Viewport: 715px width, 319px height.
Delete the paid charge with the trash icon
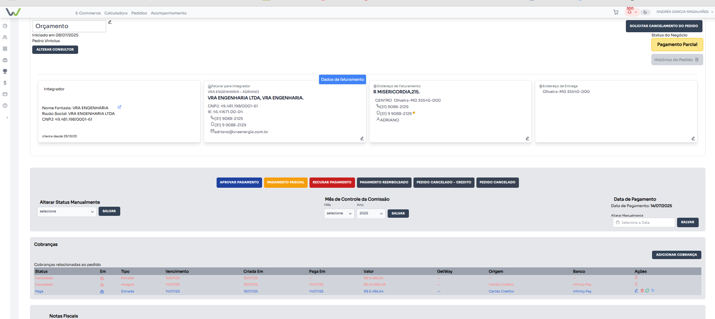coord(642,291)
